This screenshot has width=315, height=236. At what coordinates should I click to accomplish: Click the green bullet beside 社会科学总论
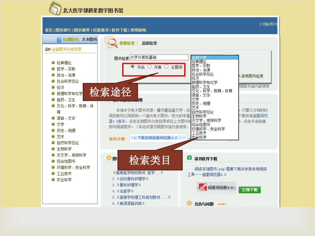tap(53, 81)
